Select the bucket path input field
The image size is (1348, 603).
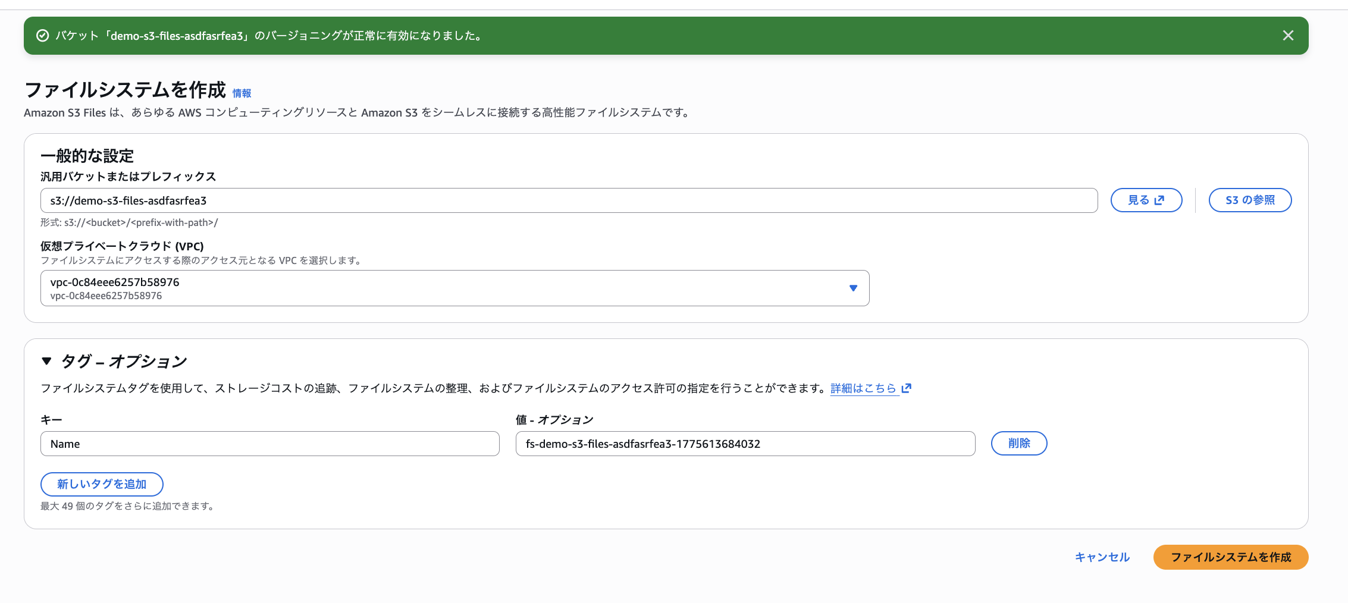(568, 200)
